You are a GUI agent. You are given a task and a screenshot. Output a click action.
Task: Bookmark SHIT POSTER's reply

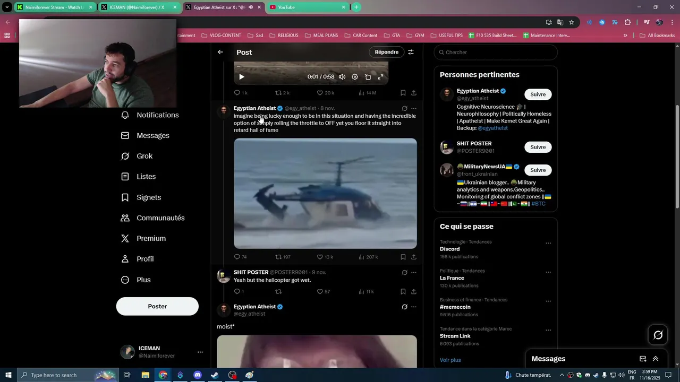tap(403, 292)
